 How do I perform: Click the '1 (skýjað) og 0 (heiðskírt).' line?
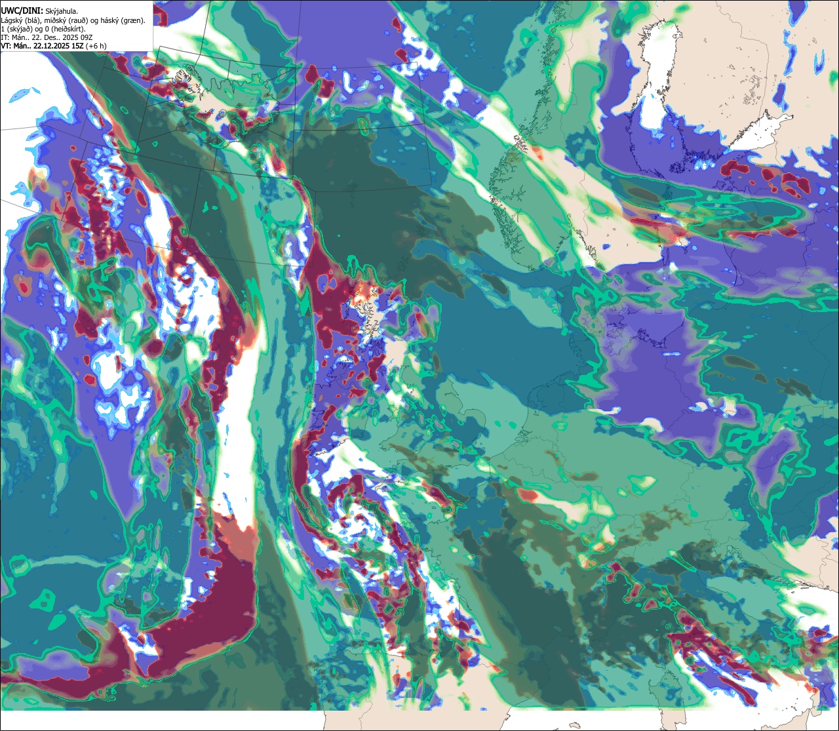(x=43, y=29)
